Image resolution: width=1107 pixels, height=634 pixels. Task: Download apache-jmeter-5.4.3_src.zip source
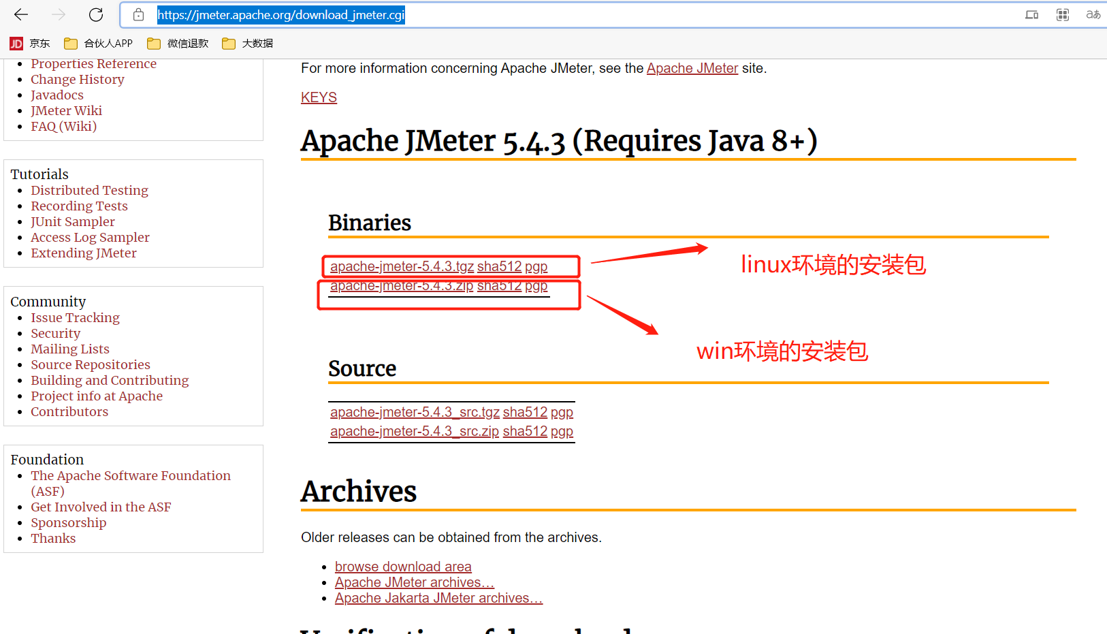tap(415, 431)
